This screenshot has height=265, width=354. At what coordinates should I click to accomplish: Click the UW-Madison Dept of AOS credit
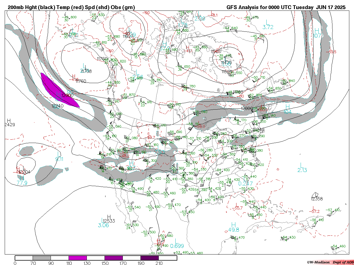(330, 262)
